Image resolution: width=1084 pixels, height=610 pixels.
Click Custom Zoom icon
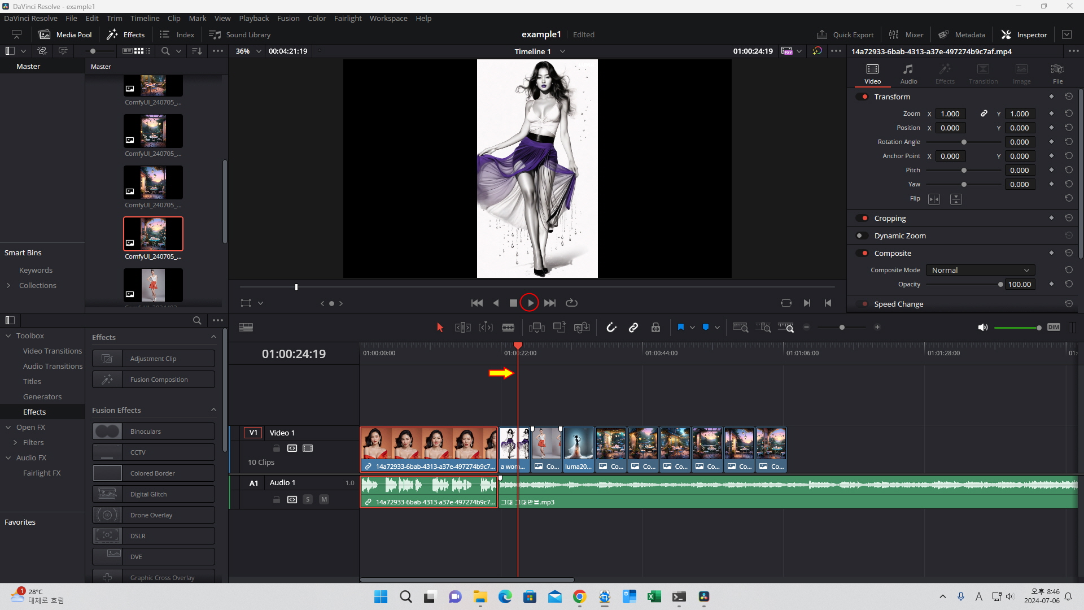(x=786, y=328)
